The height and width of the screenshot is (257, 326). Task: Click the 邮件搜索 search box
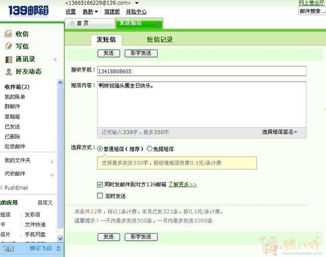312,11
